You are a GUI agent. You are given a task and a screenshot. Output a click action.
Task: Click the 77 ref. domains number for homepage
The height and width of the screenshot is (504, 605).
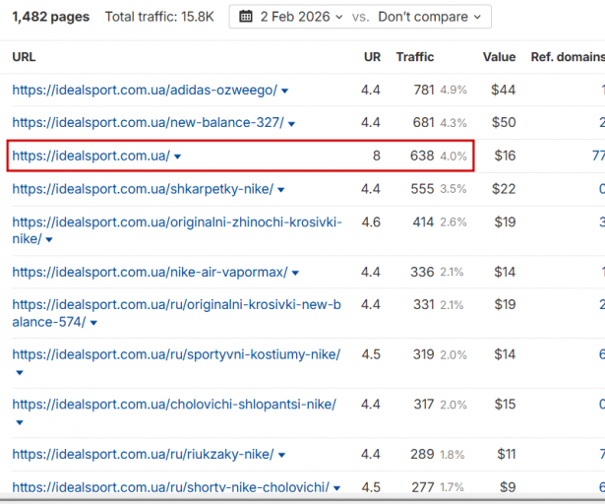(x=598, y=156)
